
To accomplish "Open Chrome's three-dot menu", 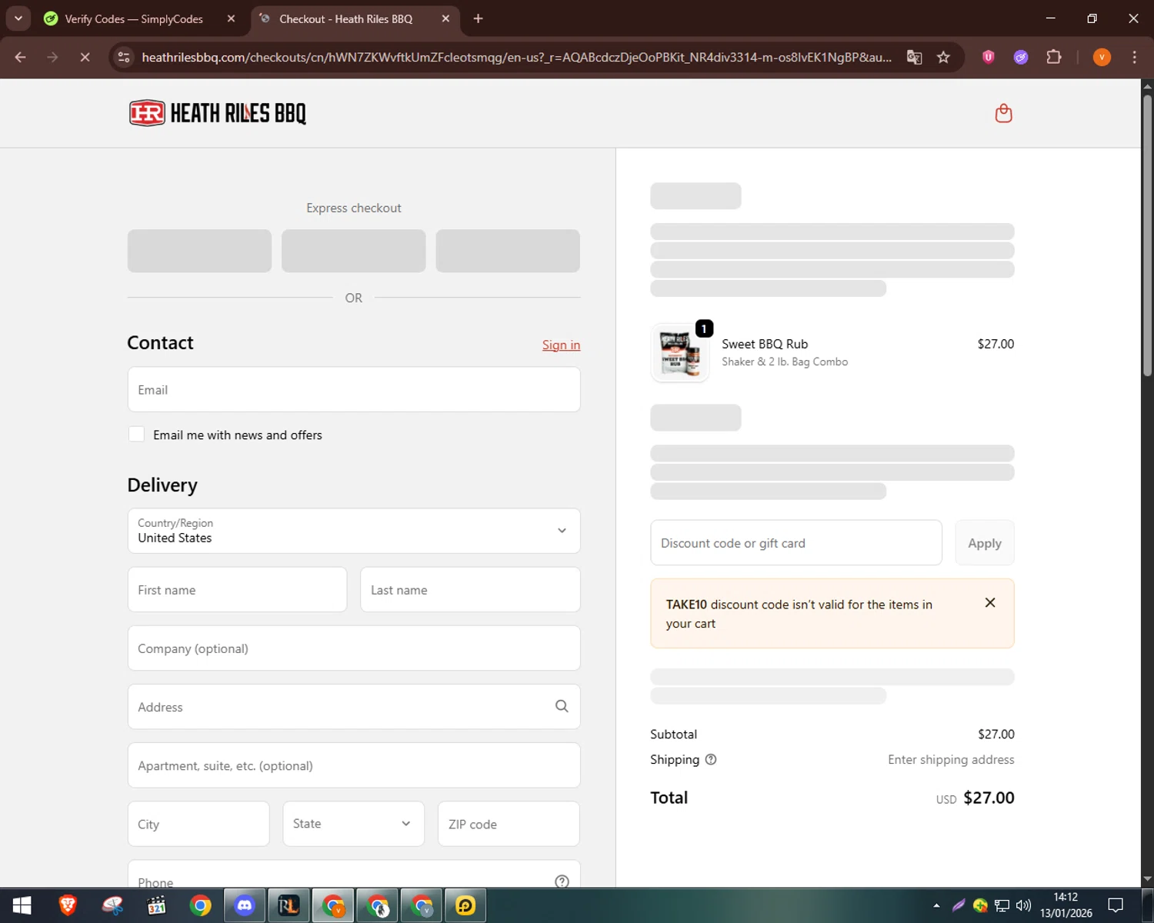I will point(1134,57).
